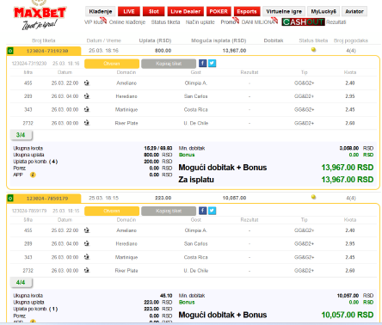Click Mogući dobitak amount 10,057.00 RSD
This screenshot has width=382, height=325.
point(348,315)
